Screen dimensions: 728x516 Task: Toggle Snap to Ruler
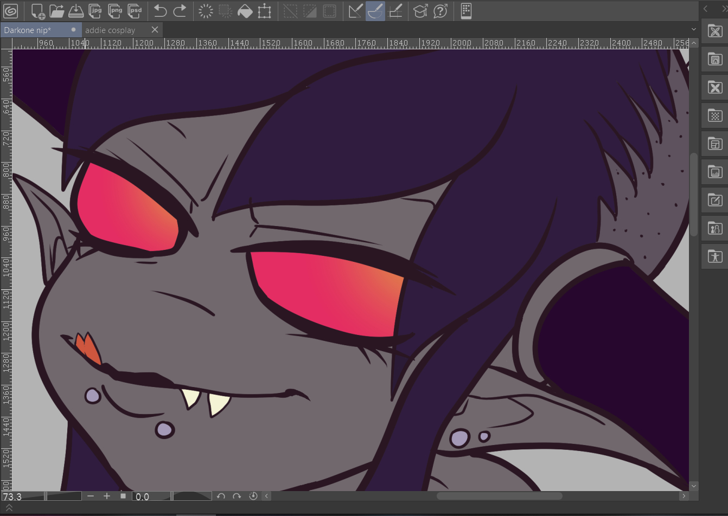click(355, 11)
